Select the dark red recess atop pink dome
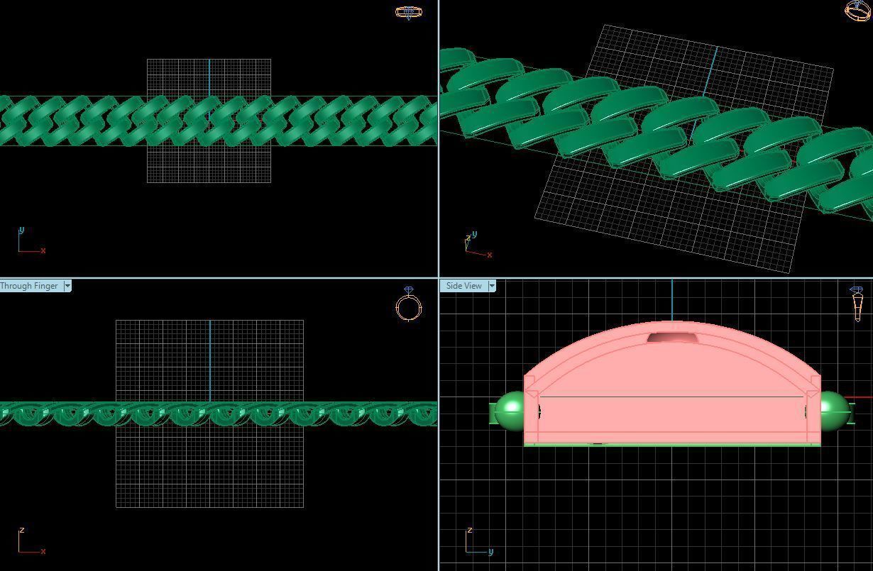The width and height of the screenshot is (873, 571). point(673,338)
